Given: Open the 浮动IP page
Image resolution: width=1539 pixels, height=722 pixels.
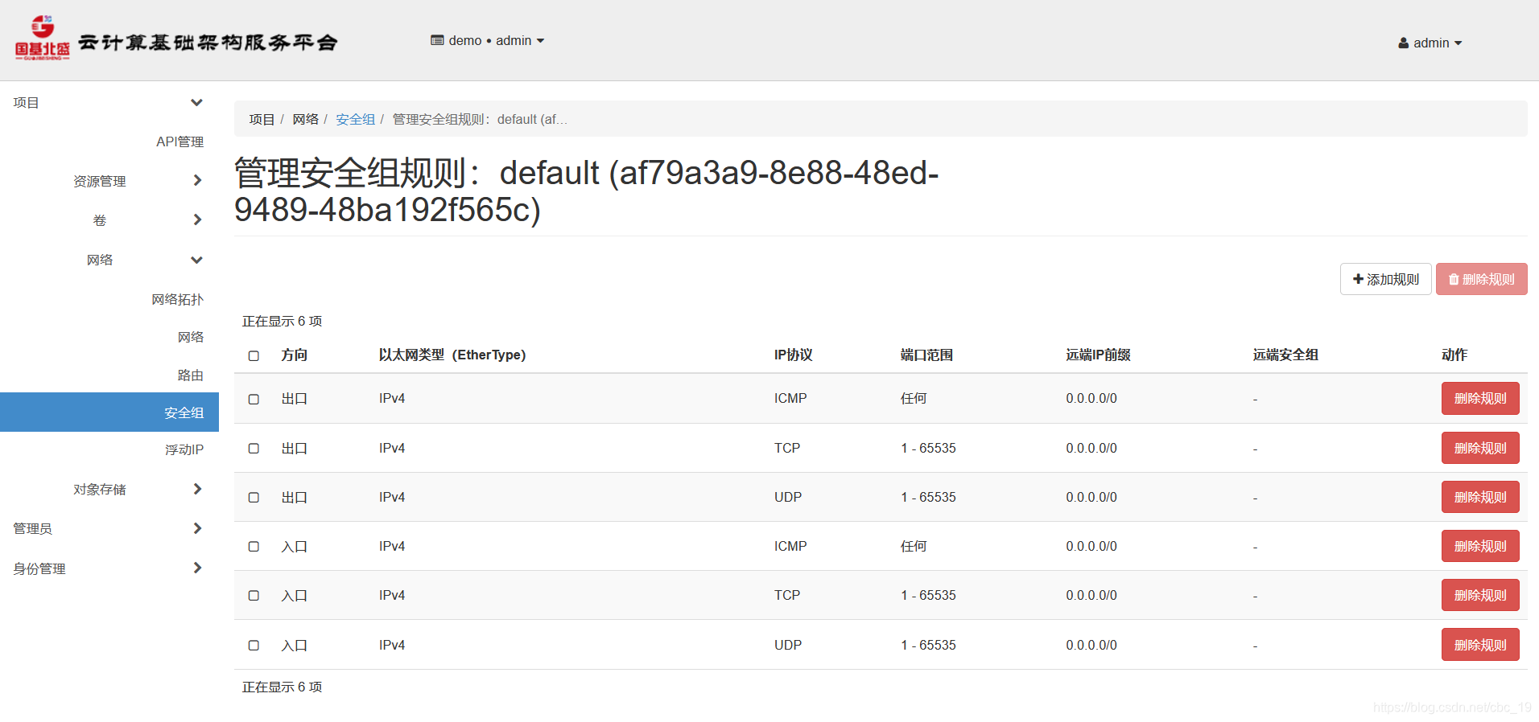Looking at the screenshot, I should click(x=184, y=449).
